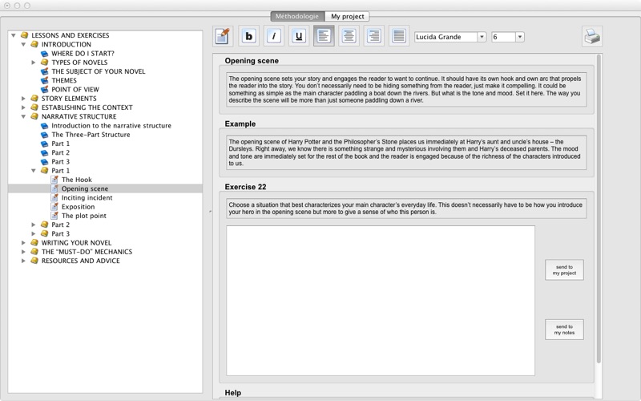This screenshot has height=401, width=641.
Task: Open the Lucida Grande font dropdown
Action: 450,37
